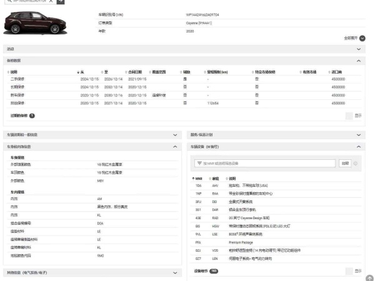Select equipment row 1NP RAA
Image resolution: width=375 pixels, height=281 pixels.
click(276, 194)
